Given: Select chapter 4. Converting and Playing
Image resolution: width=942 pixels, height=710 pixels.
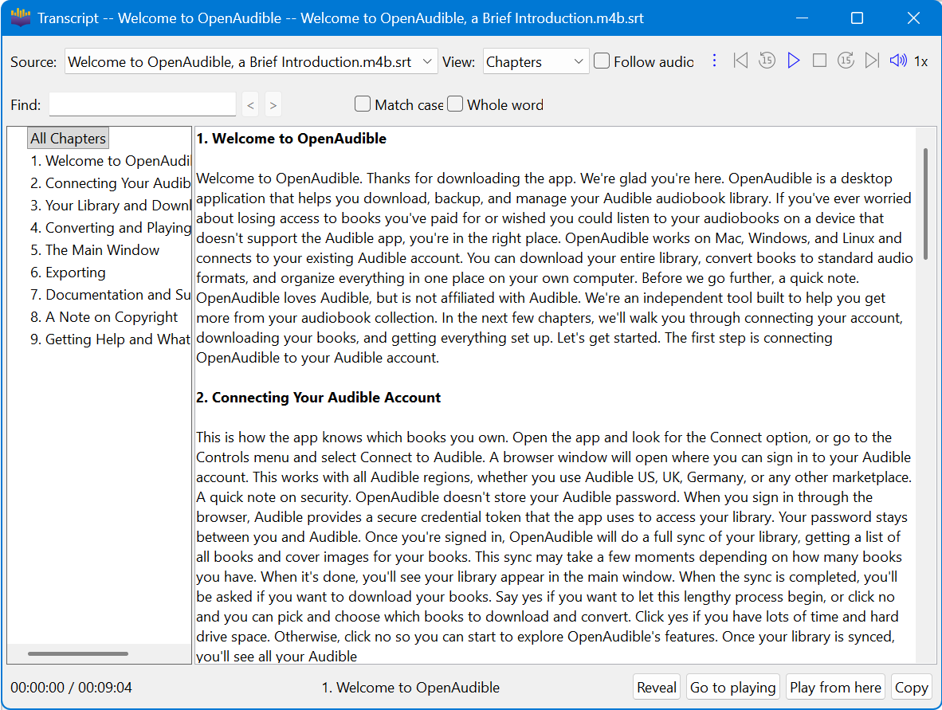Looking at the screenshot, I should tap(110, 228).
